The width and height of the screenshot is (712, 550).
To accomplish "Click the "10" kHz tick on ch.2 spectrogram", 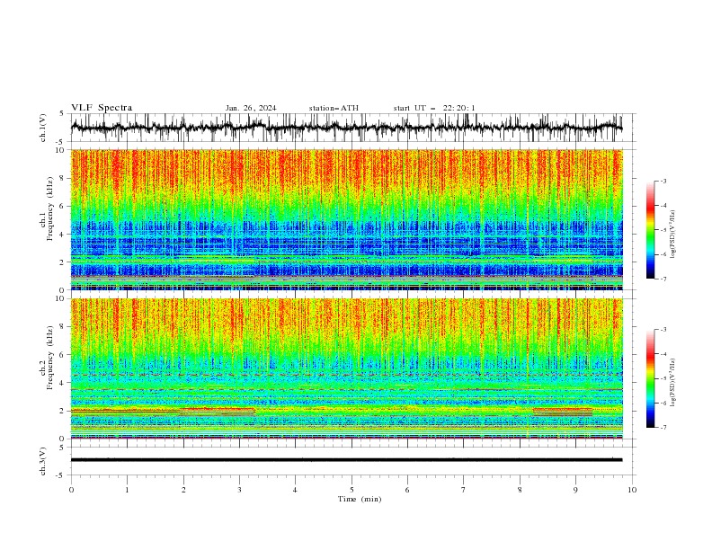I will coord(60,298).
